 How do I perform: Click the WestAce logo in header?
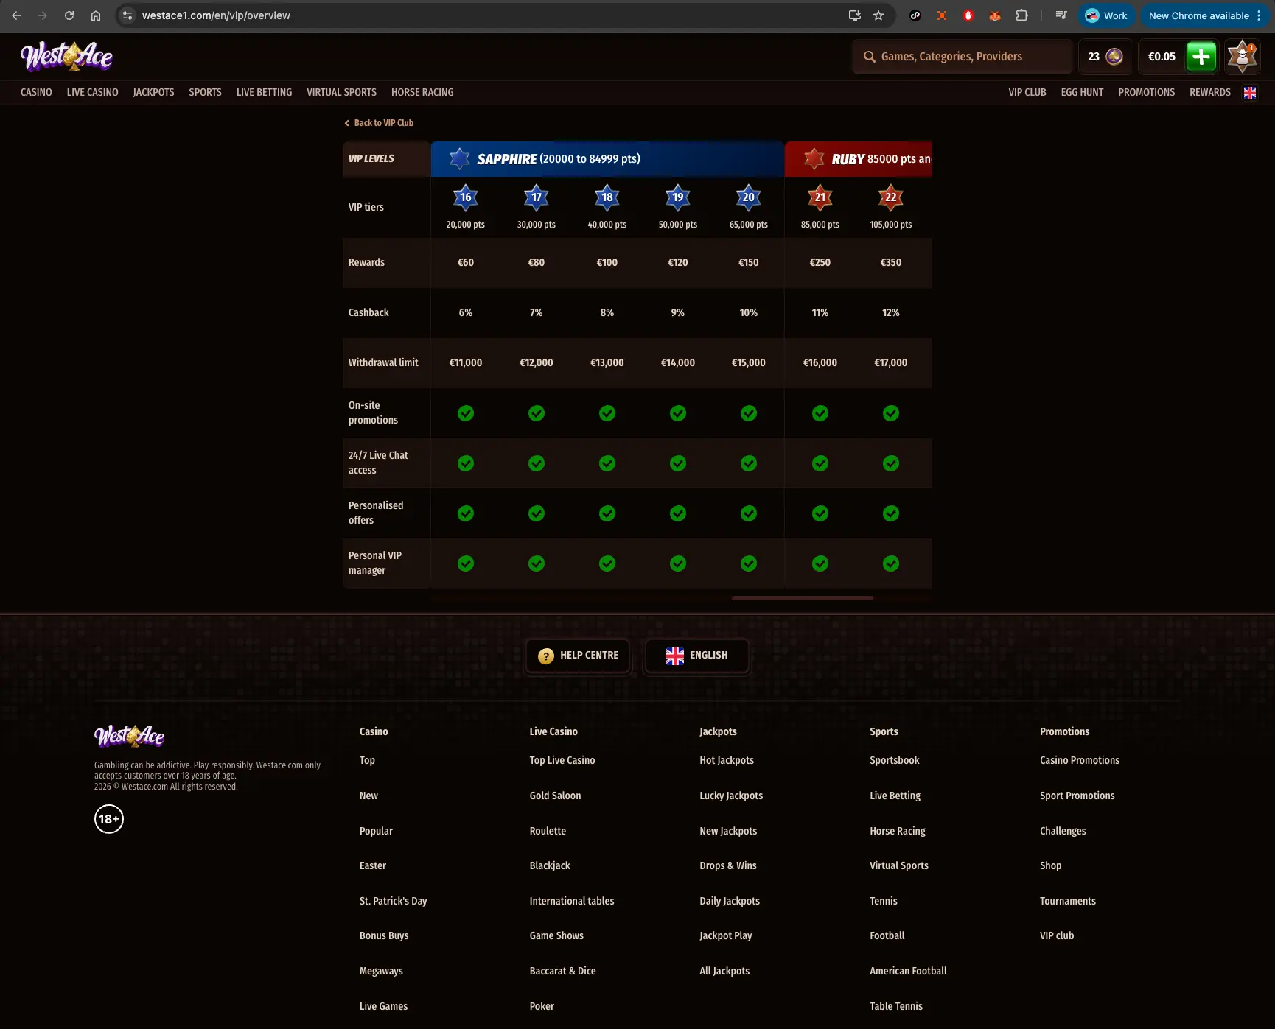click(x=66, y=56)
